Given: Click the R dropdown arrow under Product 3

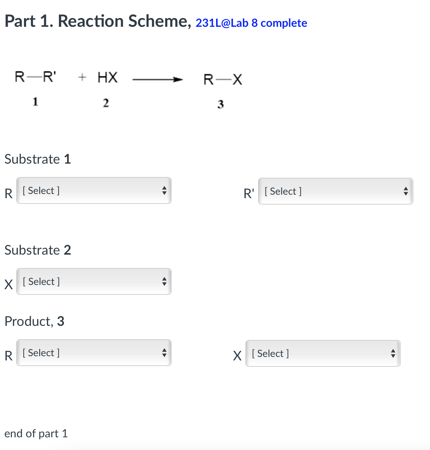Looking at the screenshot, I should coord(165,352).
